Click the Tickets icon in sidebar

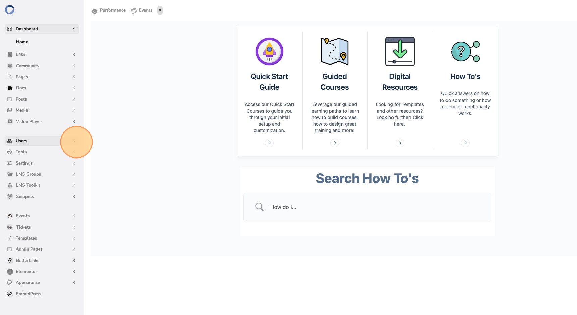(x=10, y=227)
